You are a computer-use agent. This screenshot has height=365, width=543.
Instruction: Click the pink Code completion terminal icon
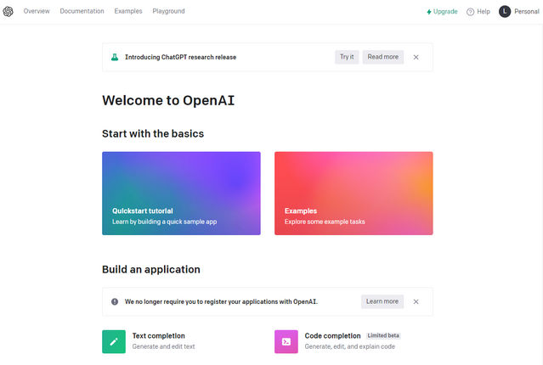pos(286,342)
